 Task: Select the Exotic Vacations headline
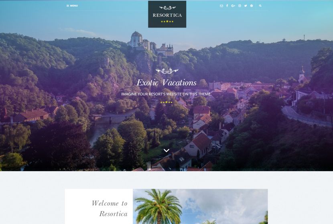pos(166,82)
